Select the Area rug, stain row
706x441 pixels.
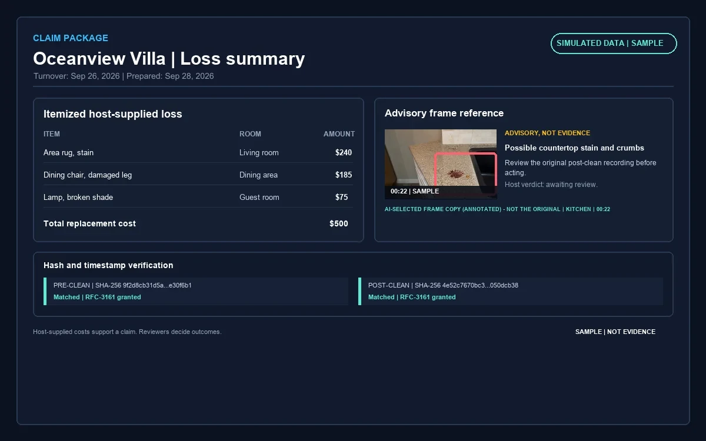[x=198, y=152]
